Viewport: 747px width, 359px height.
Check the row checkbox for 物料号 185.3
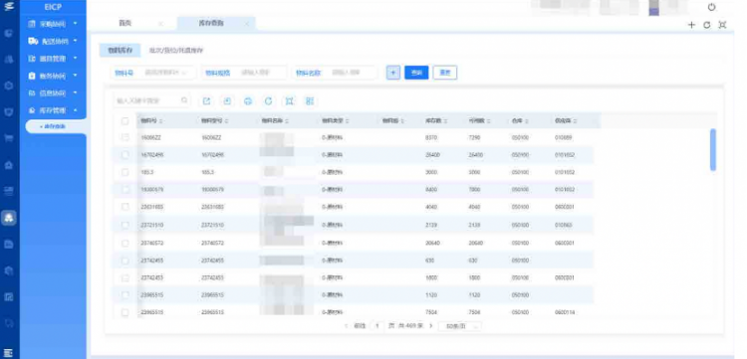124,172
